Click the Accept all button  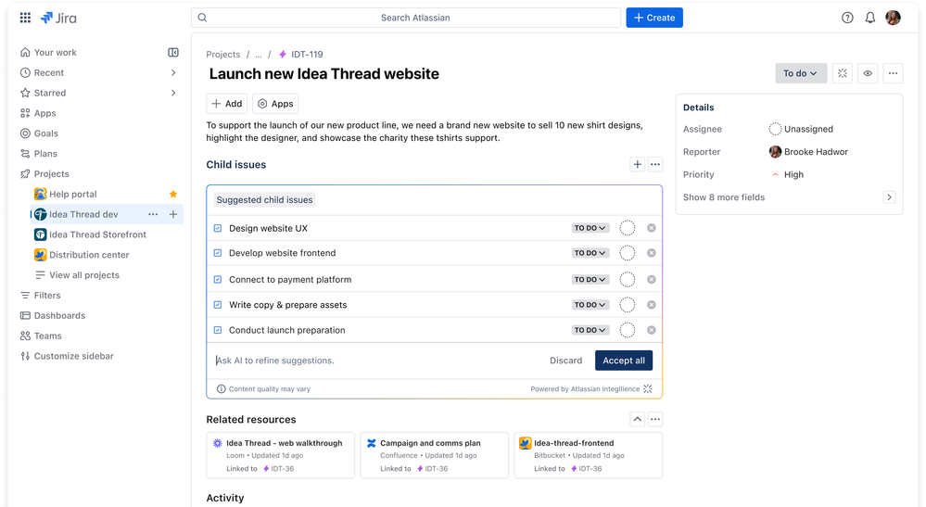click(624, 361)
